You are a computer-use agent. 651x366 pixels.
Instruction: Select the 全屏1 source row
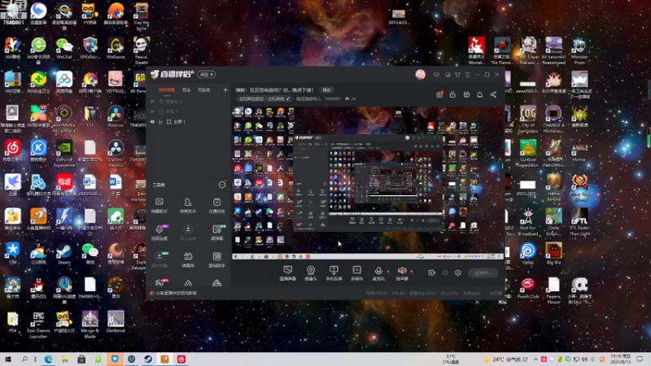188,122
